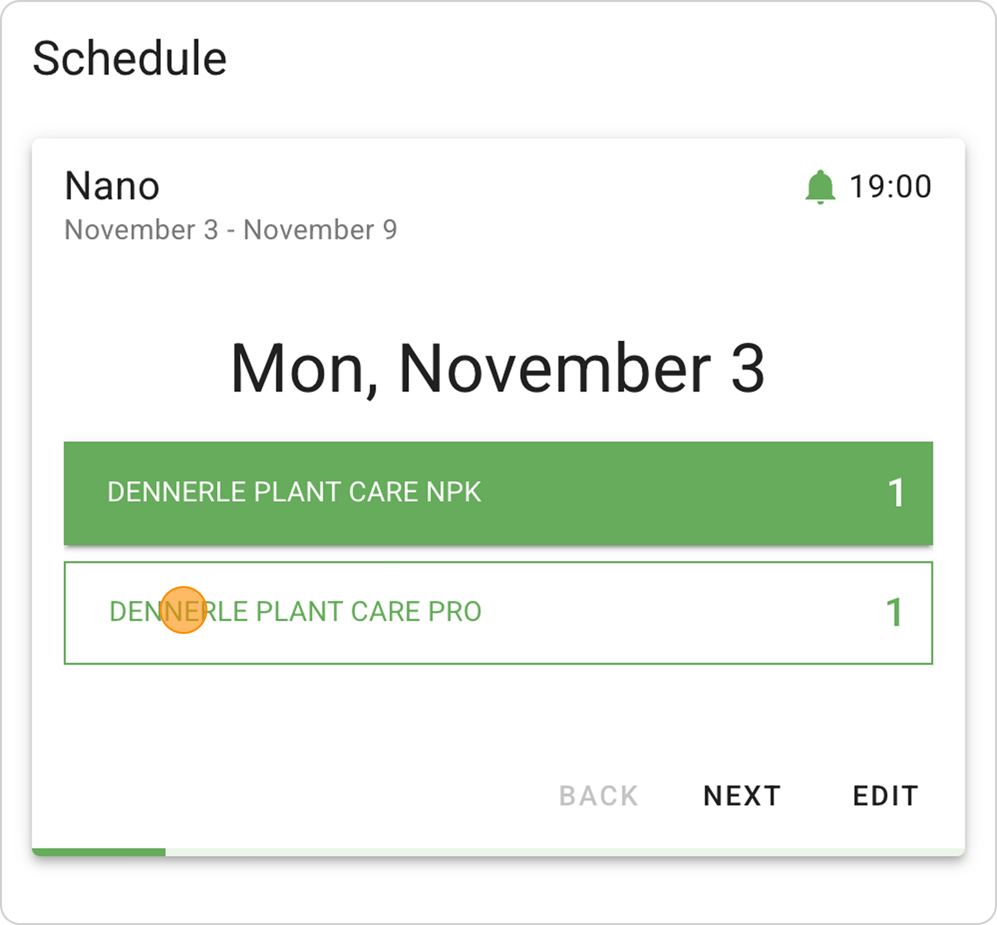997x925 pixels.
Task: Click the dose count 1 on Pro row
Action: point(894,612)
